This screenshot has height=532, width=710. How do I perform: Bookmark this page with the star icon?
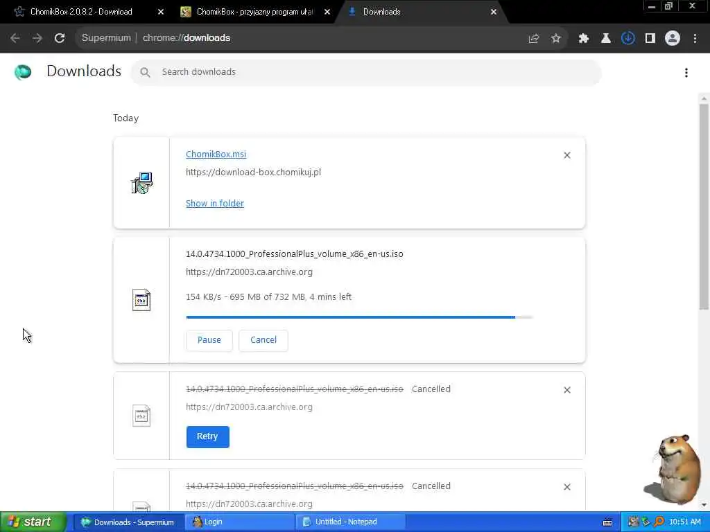556,39
